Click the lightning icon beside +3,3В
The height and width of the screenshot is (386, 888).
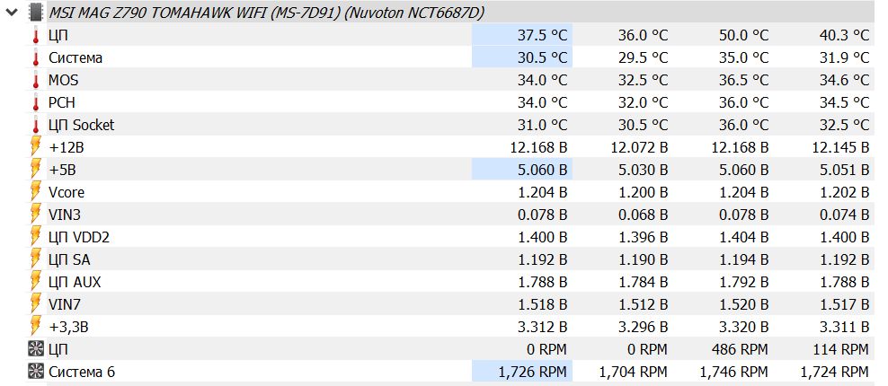tap(36, 327)
